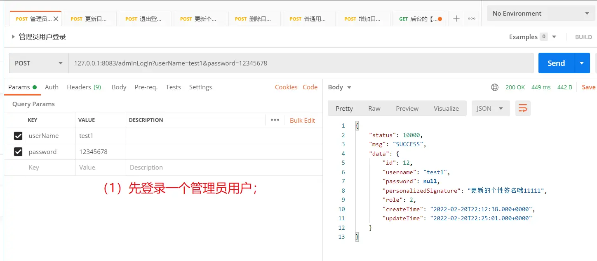
Task: Click Bulk Edit for query params
Action: 302,120
